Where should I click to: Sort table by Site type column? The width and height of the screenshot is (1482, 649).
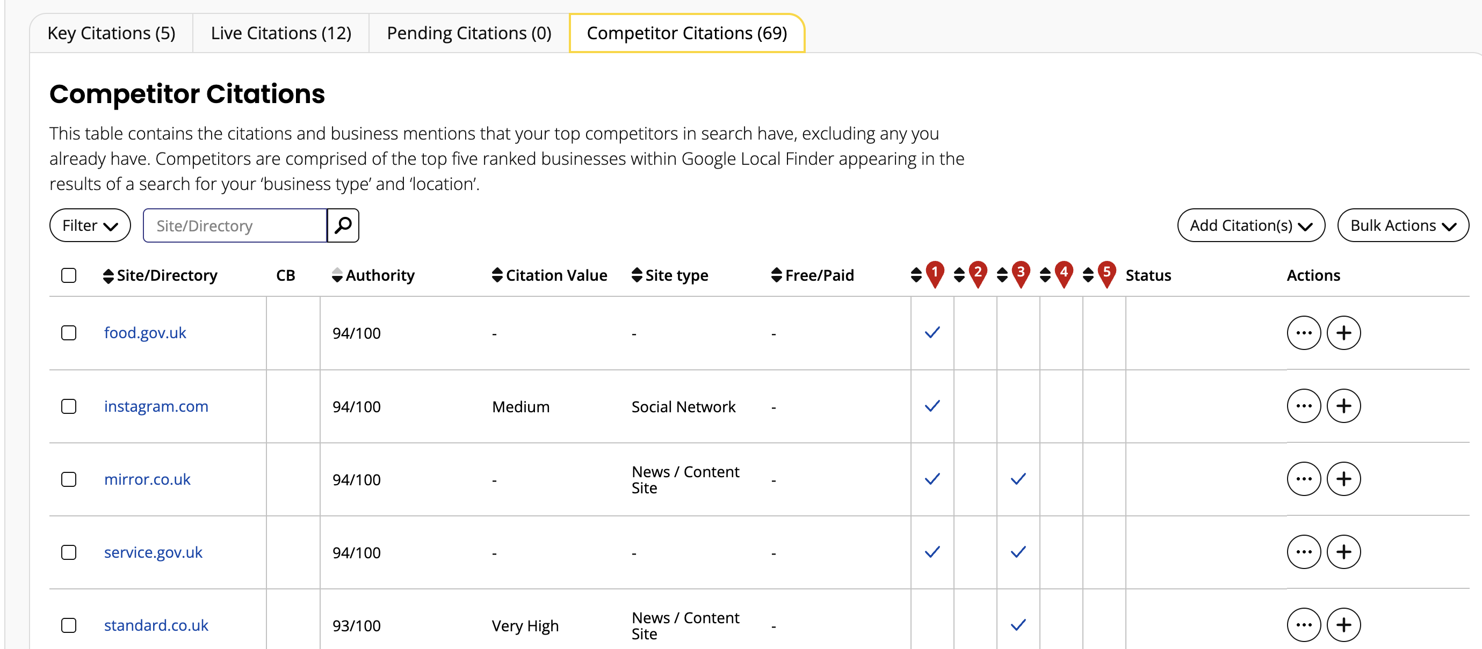click(670, 275)
